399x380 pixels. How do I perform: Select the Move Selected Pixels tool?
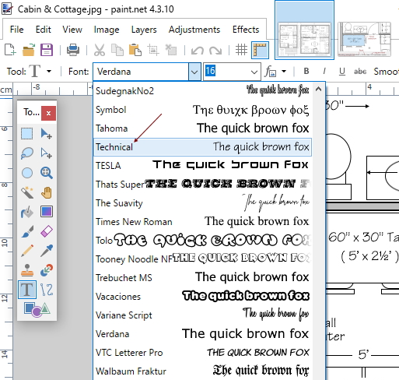(47, 134)
